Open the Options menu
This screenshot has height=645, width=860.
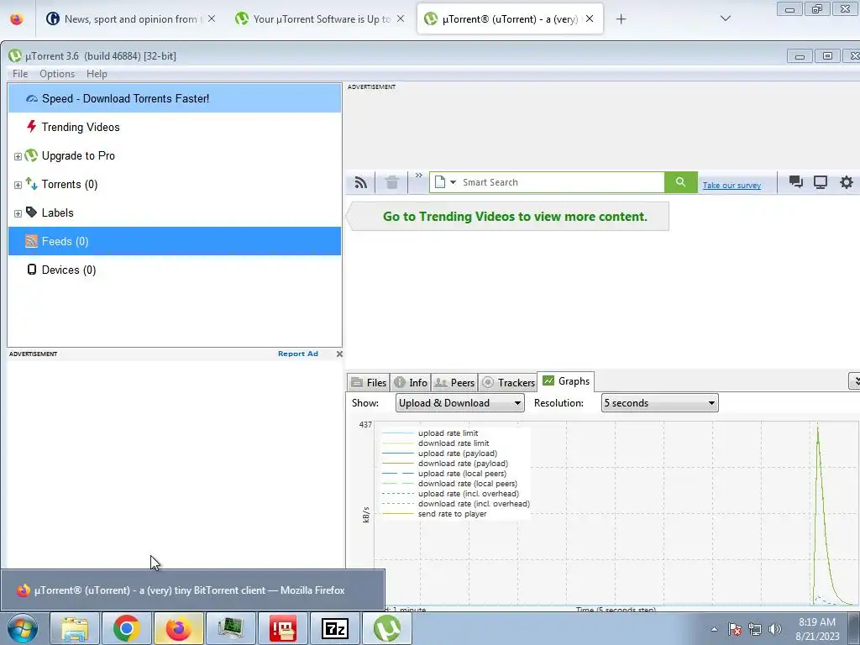point(57,74)
